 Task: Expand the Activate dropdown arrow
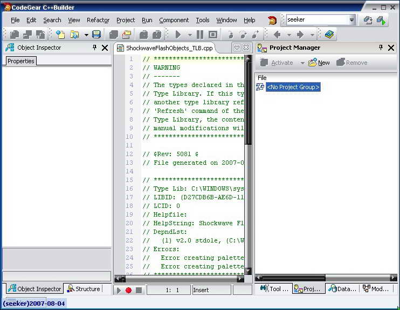[x=302, y=63]
